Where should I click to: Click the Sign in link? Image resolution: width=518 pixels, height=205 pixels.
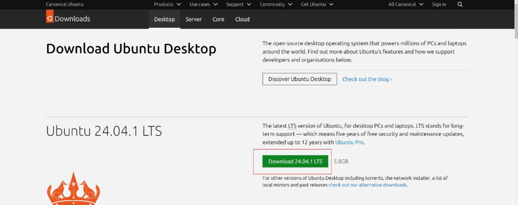coord(439,4)
